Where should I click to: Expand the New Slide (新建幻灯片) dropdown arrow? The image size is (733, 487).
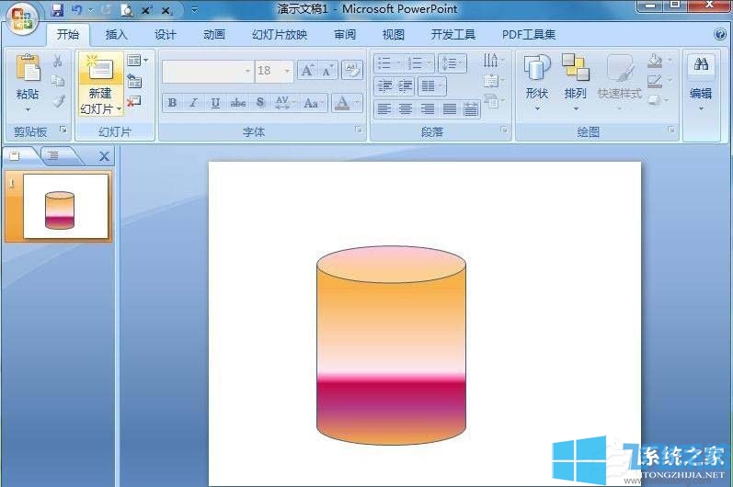(x=119, y=109)
